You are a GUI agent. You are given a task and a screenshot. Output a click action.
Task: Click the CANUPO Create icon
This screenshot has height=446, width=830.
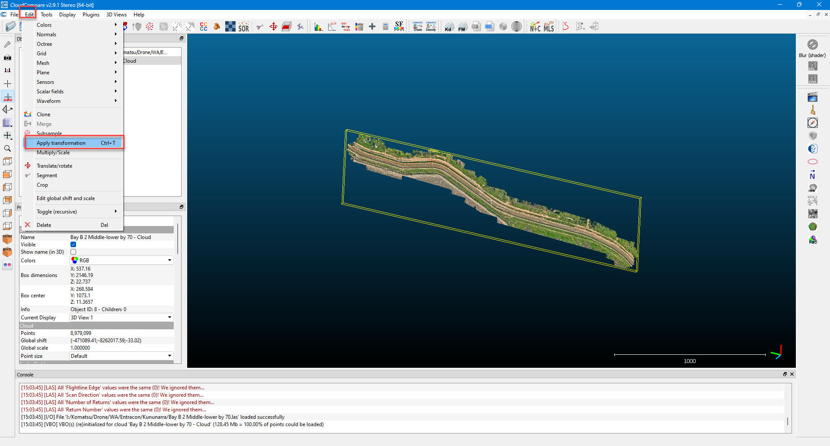[418, 26]
